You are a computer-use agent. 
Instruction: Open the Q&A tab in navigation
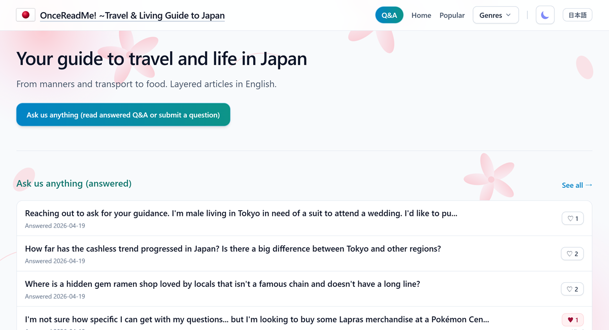tap(389, 15)
